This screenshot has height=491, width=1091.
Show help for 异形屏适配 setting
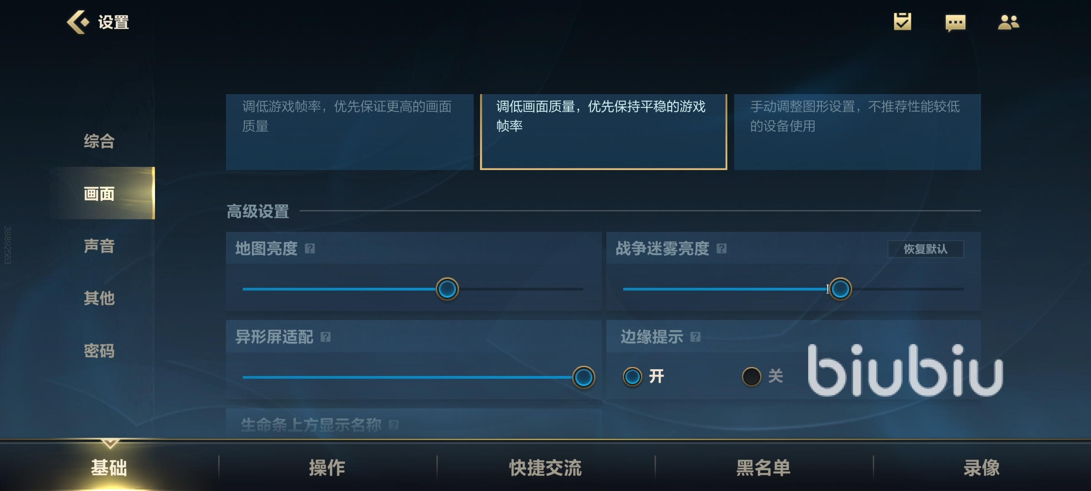point(325,337)
